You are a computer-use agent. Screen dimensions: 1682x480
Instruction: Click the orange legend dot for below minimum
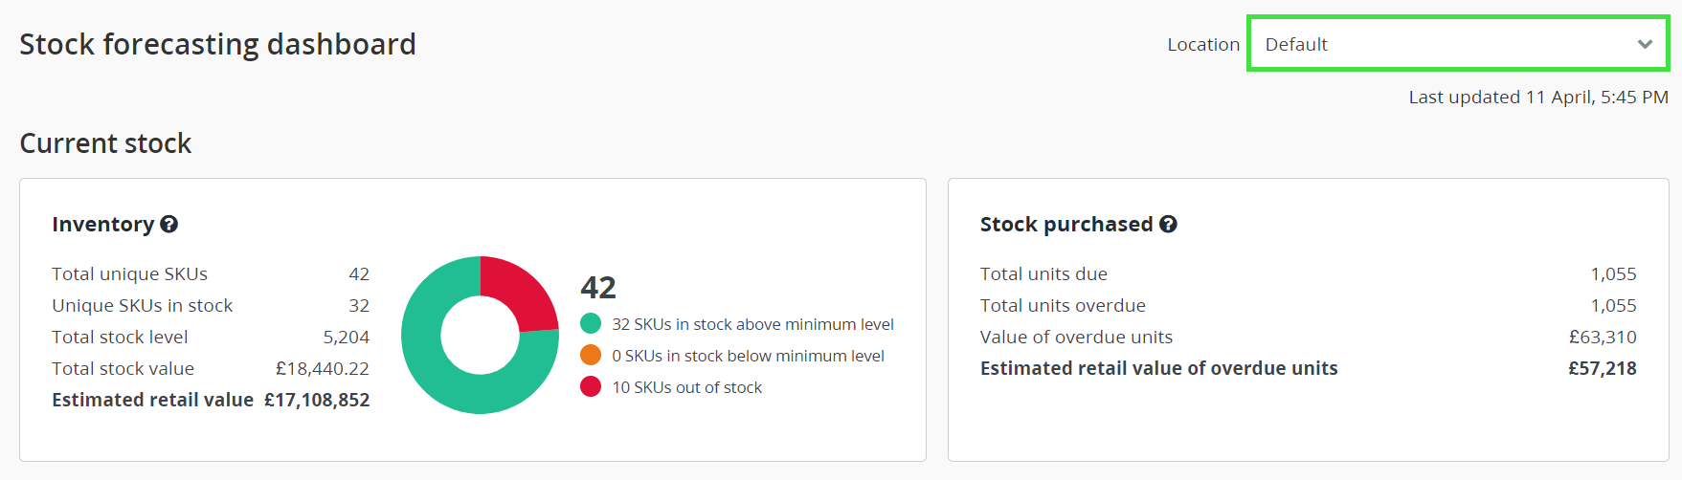(x=591, y=356)
